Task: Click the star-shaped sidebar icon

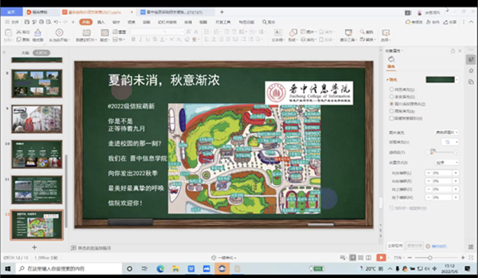Action: click(471, 71)
